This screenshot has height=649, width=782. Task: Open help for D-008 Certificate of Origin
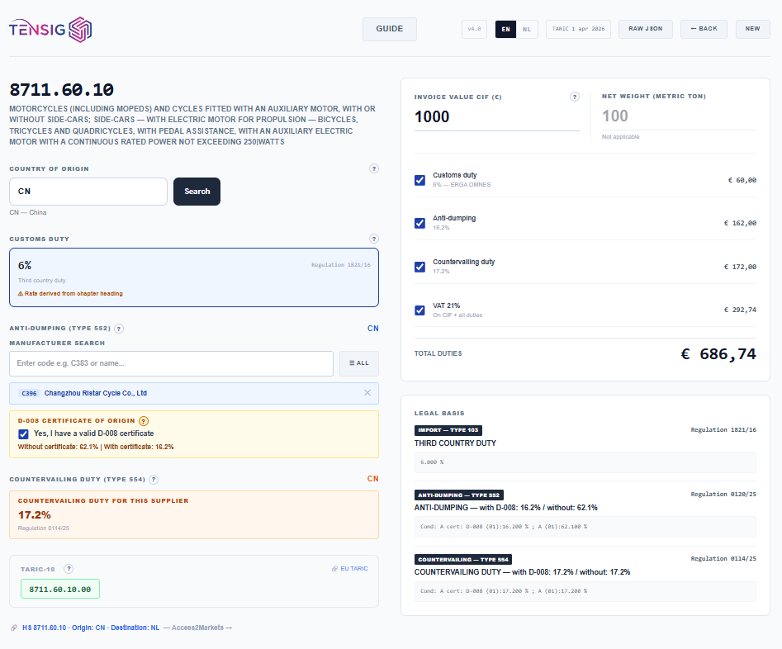[144, 421]
